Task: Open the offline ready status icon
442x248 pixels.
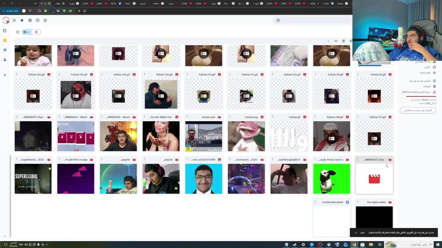Action: (x=45, y=20)
